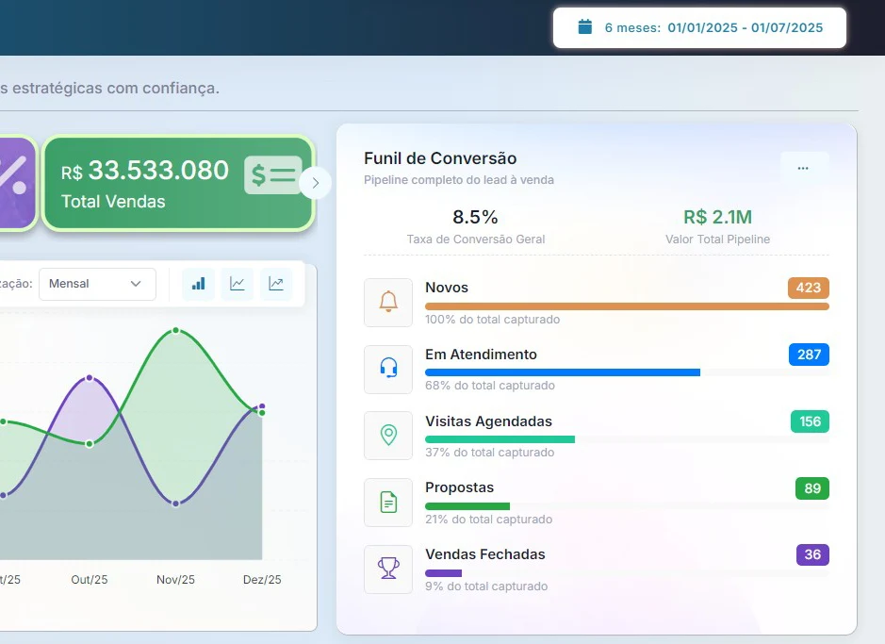Click the 423 count badge for Novos
885x644 pixels.
pyautogui.click(x=808, y=288)
